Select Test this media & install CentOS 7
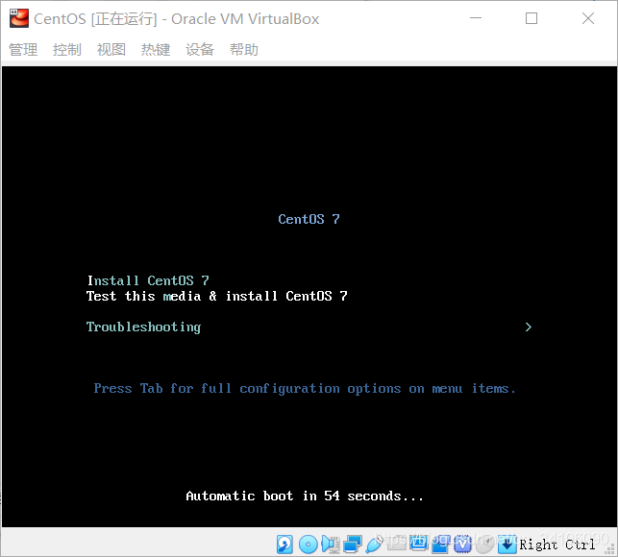The image size is (618, 557). pyautogui.click(x=217, y=296)
